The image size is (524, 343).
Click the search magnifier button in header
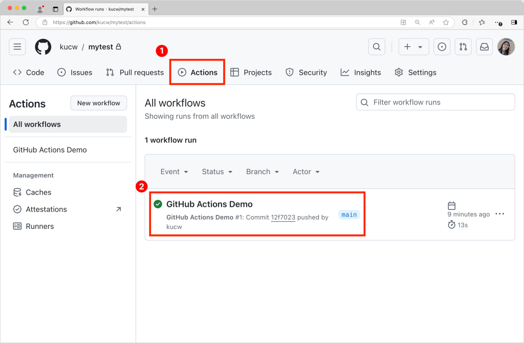click(377, 47)
